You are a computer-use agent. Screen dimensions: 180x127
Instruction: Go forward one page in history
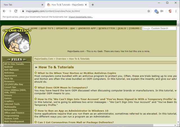10,11
